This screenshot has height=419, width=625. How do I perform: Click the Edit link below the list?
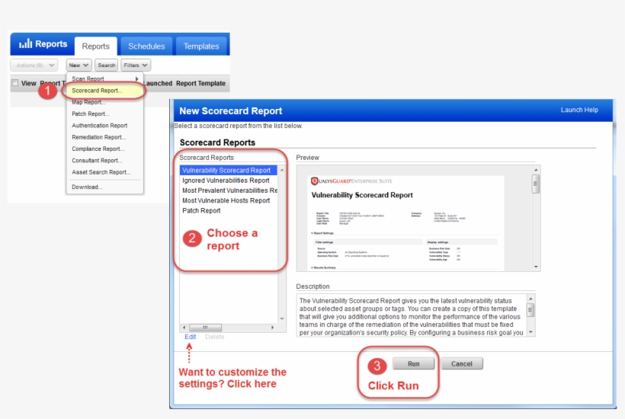[190, 336]
